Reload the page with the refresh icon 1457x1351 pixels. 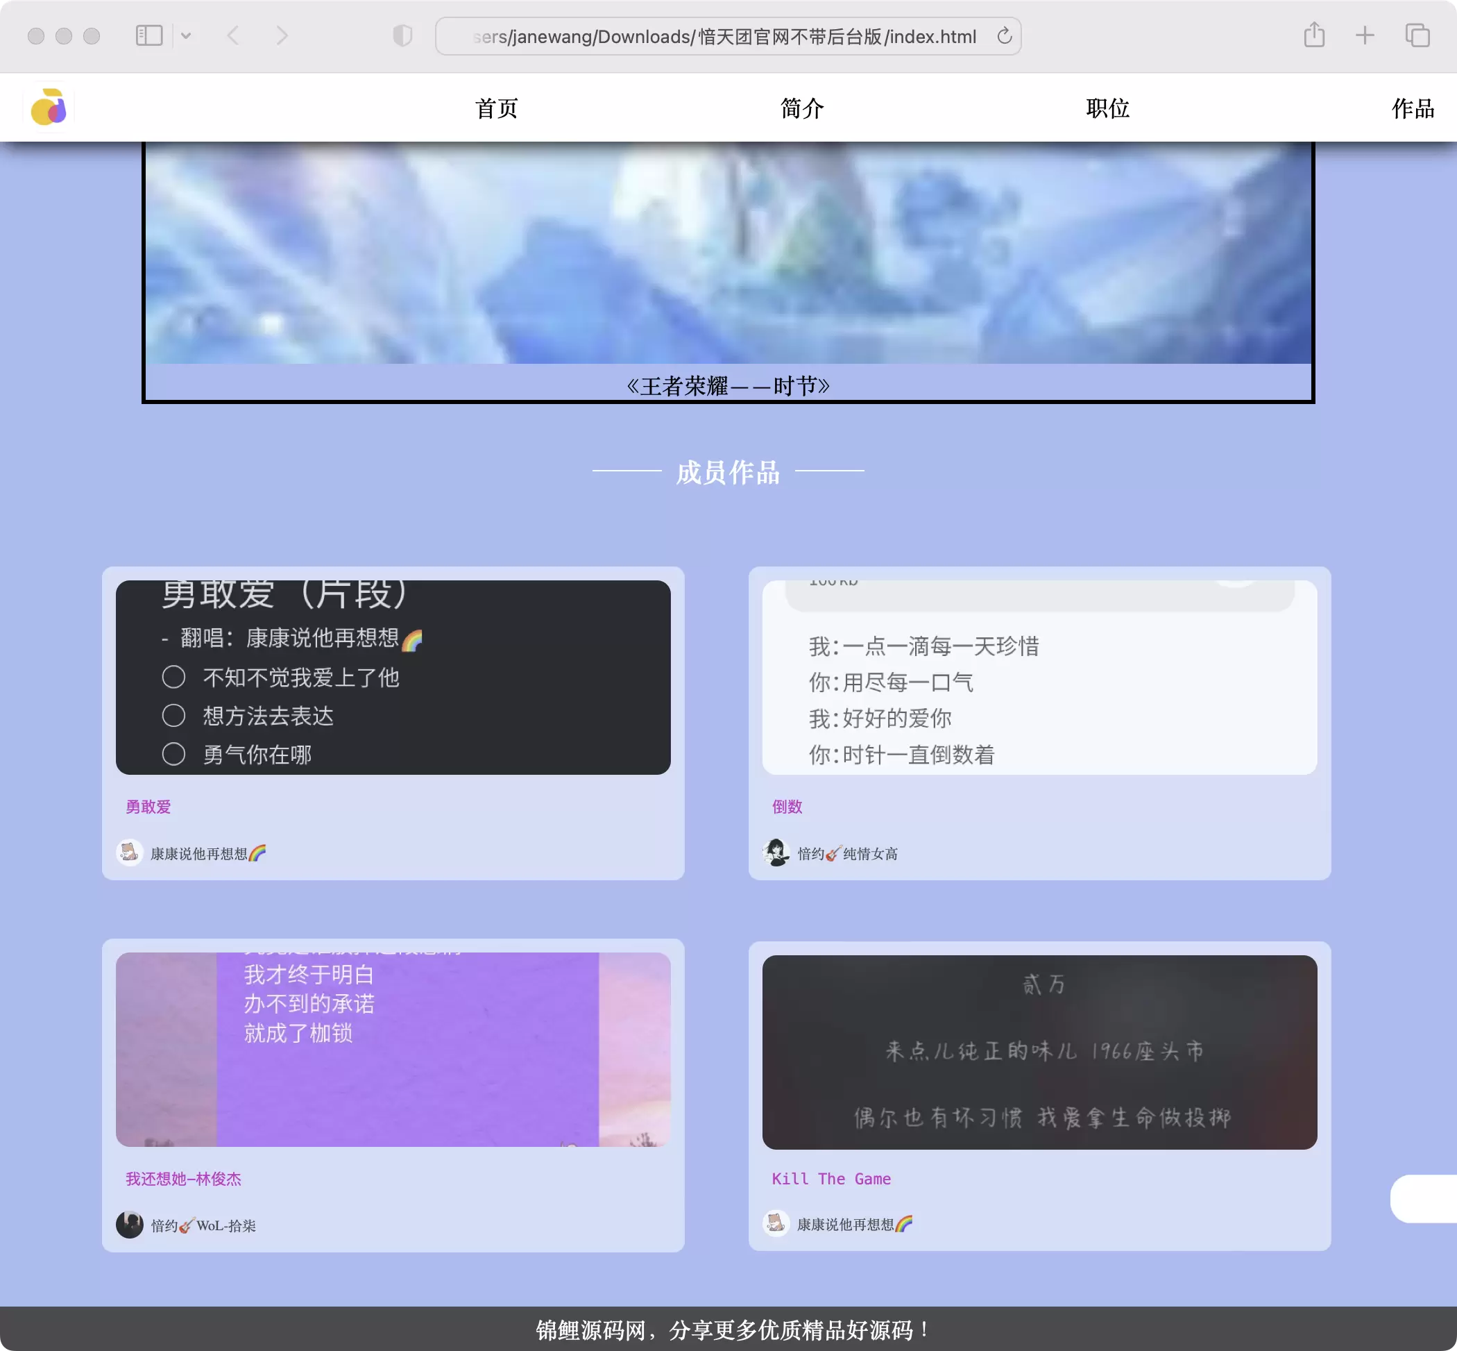(x=1005, y=36)
